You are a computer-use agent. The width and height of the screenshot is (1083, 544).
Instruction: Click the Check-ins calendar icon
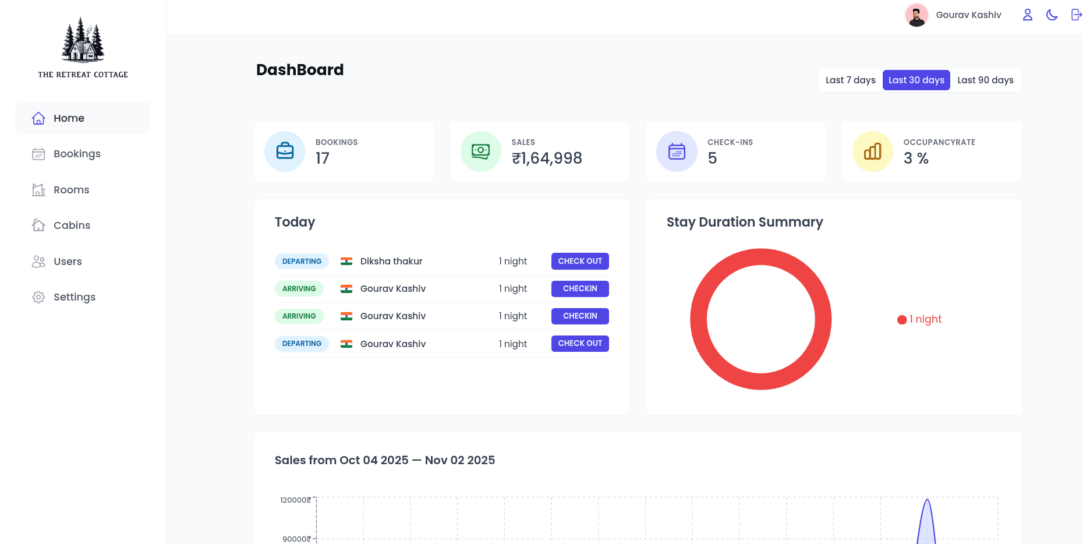click(x=677, y=151)
